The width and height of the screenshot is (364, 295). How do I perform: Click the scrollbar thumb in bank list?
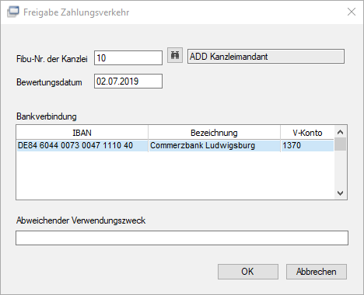click(x=341, y=144)
